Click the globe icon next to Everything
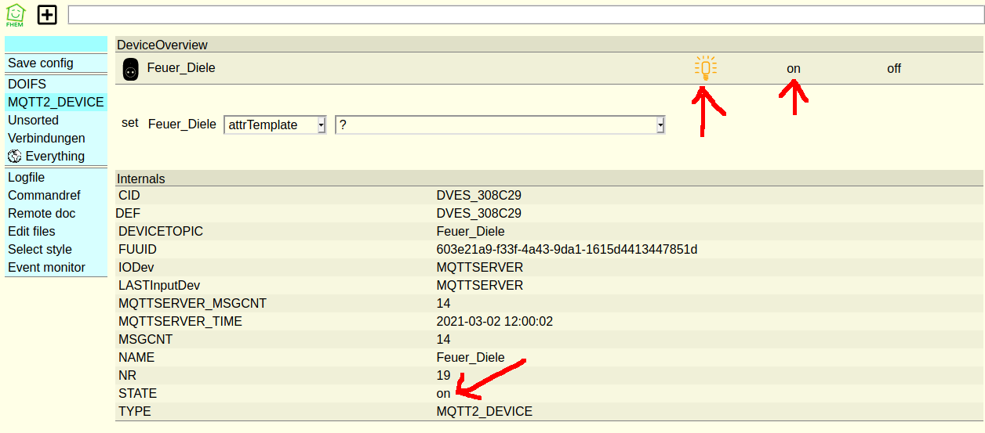Screen dimensions: 985x433 [x=15, y=157]
